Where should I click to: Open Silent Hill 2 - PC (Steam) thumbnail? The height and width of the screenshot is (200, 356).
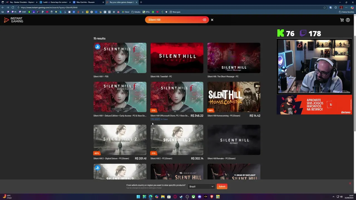point(177,140)
